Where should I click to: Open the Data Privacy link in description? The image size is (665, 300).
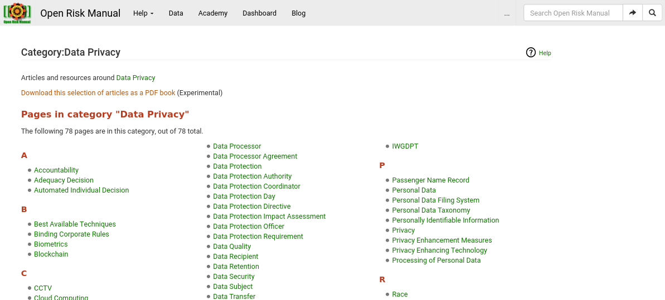pyautogui.click(x=135, y=78)
